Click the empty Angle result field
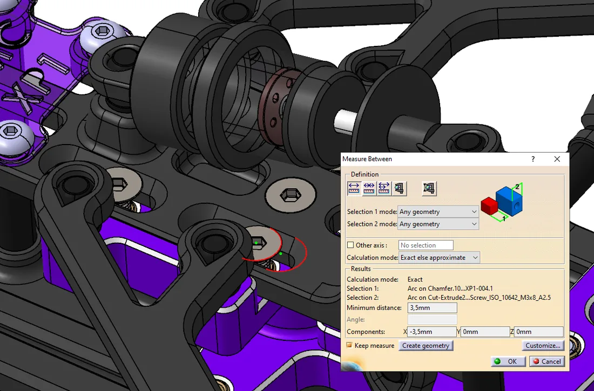This screenshot has height=391, width=594. point(432,319)
